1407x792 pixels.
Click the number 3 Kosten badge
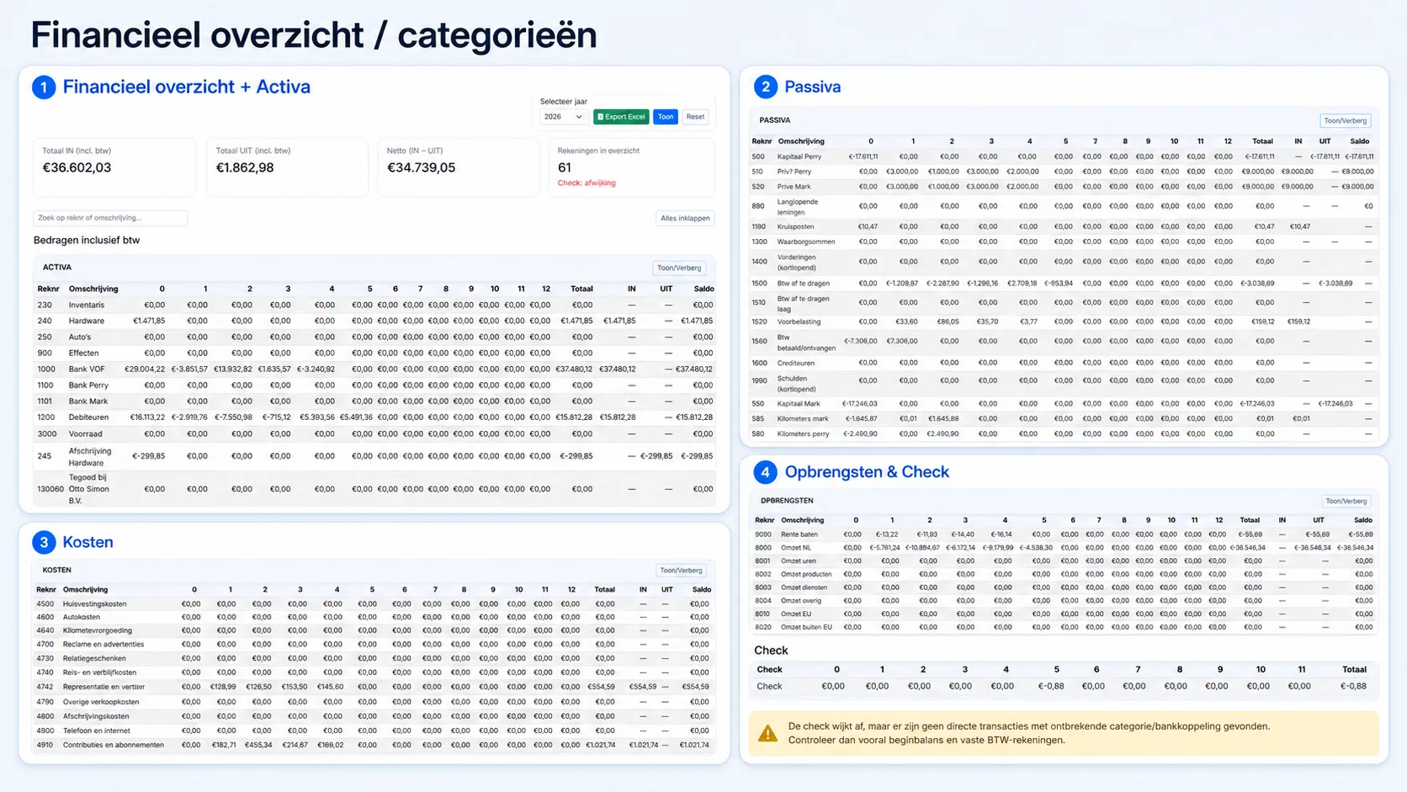(44, 543)
